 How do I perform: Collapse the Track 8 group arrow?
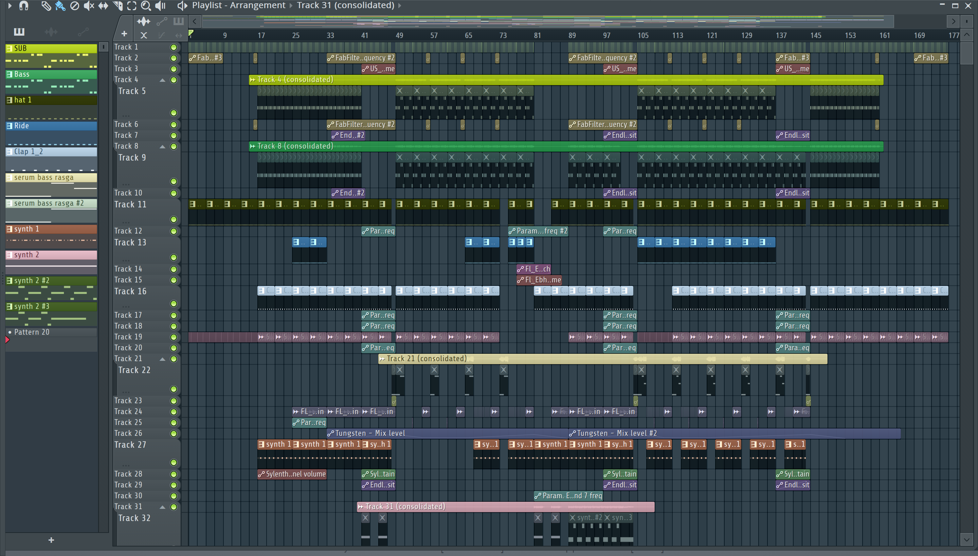(x=162, y=147)
